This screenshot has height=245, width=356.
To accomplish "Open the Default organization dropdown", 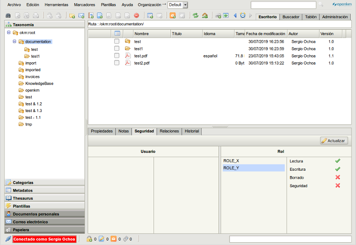I will [x=185, y=5].
